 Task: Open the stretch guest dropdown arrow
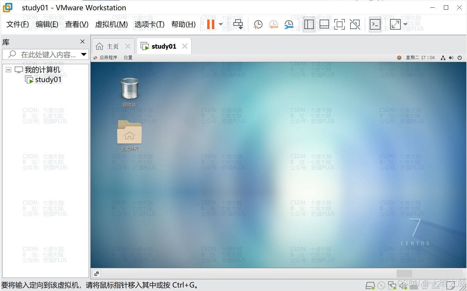click(x=405, y=24)
